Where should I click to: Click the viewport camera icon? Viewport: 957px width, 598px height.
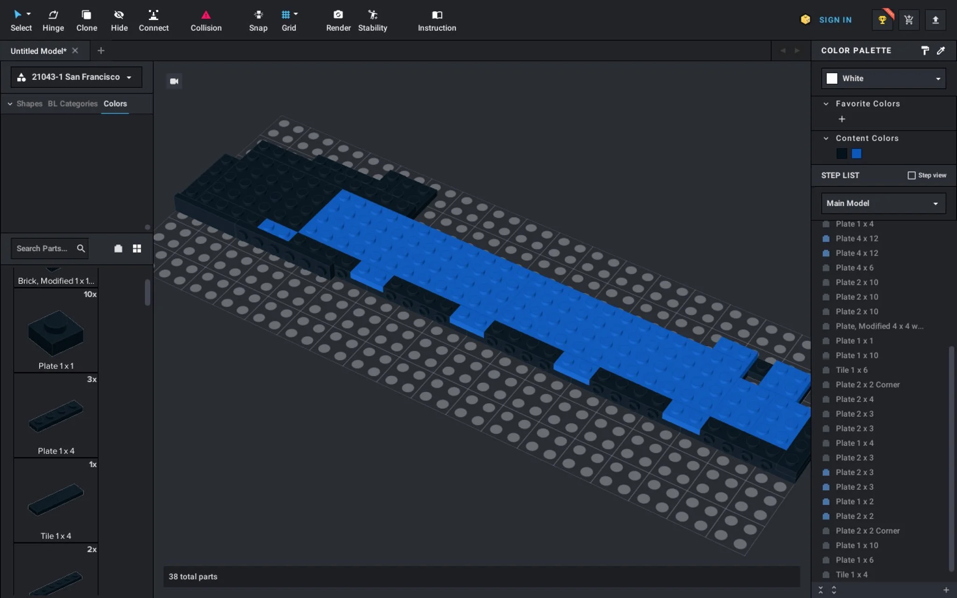coord(174,81)
